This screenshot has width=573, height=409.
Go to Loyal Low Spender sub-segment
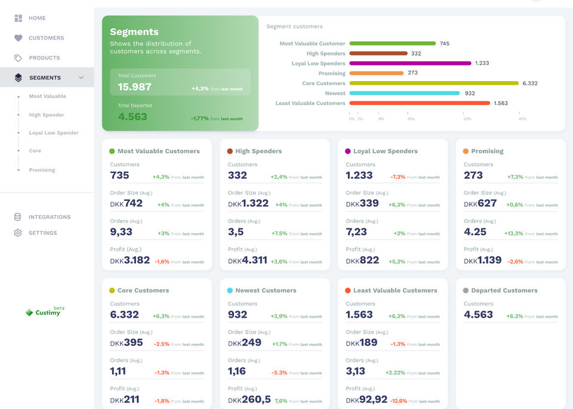coord(54,132)
